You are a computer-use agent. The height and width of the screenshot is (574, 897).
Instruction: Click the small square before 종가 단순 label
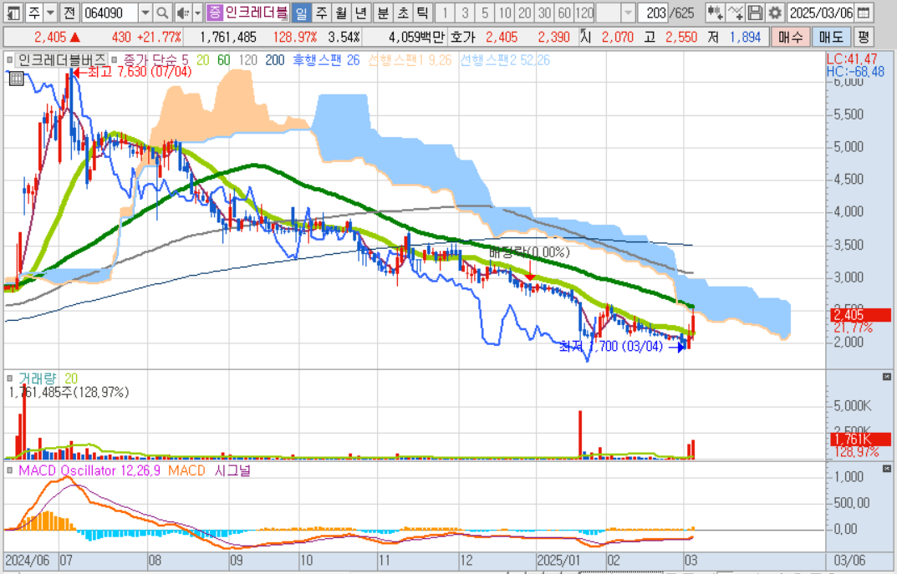click(115, 59)
